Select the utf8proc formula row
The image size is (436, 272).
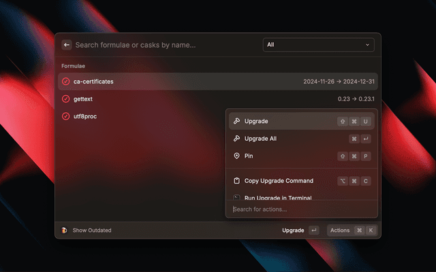[x=136, y=116]
